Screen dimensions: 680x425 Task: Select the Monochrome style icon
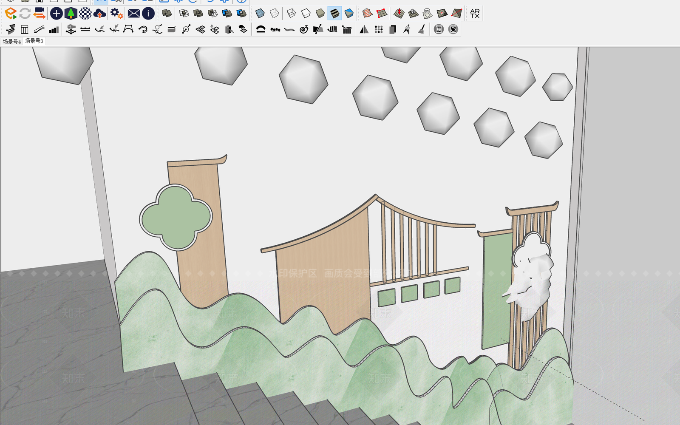pyautogui.click(x=349, y=14)
